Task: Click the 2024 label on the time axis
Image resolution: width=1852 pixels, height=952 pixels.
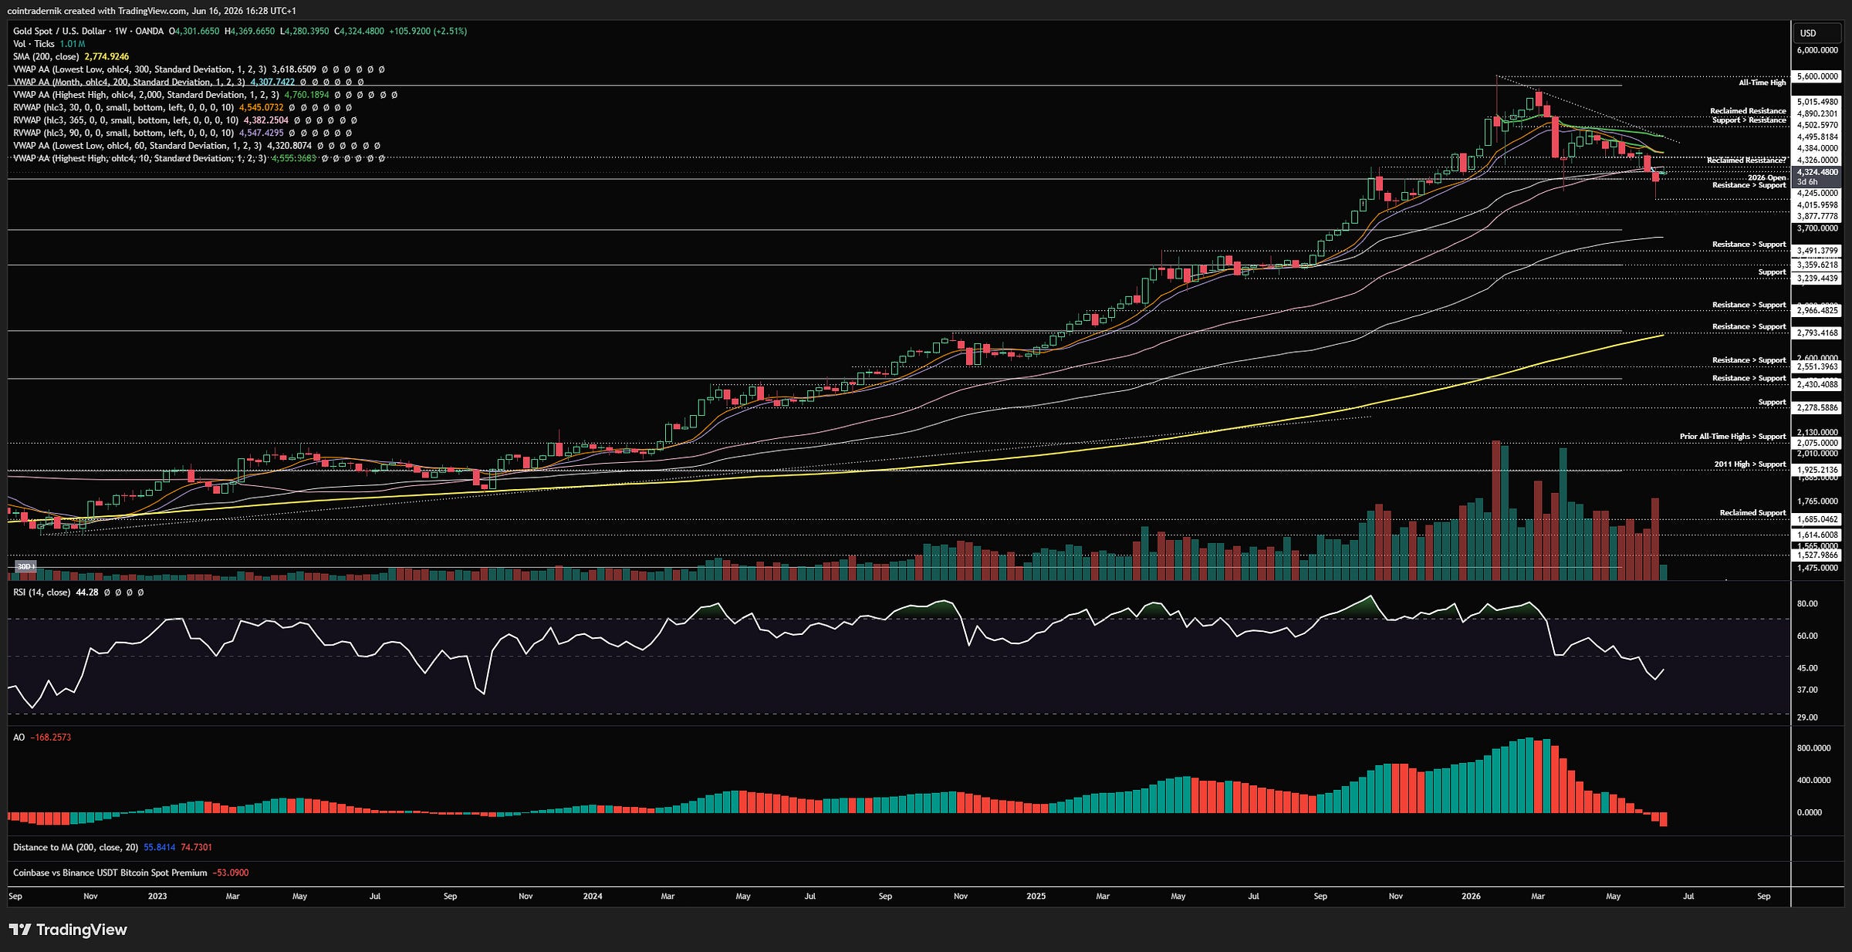Action: tap(593, 896)
